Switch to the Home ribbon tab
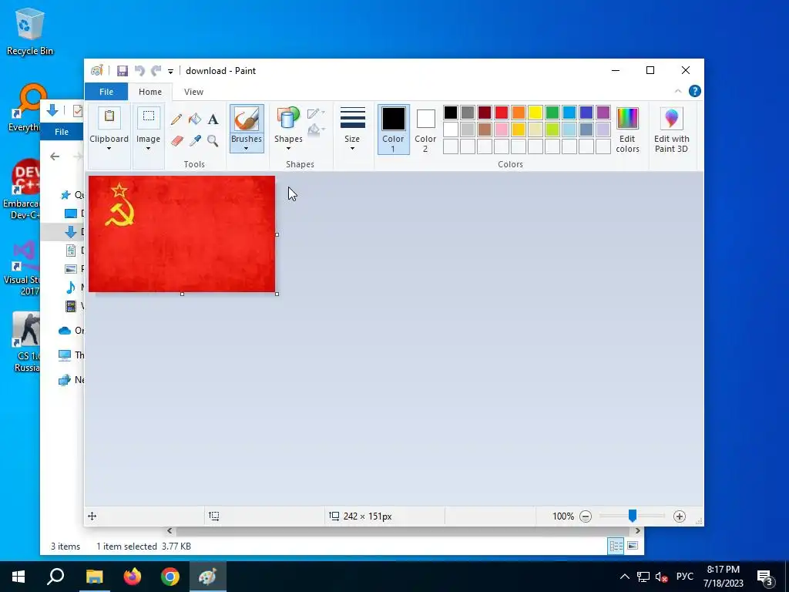The height and width of the screenshot is (592, 789). tap(150, 92)
